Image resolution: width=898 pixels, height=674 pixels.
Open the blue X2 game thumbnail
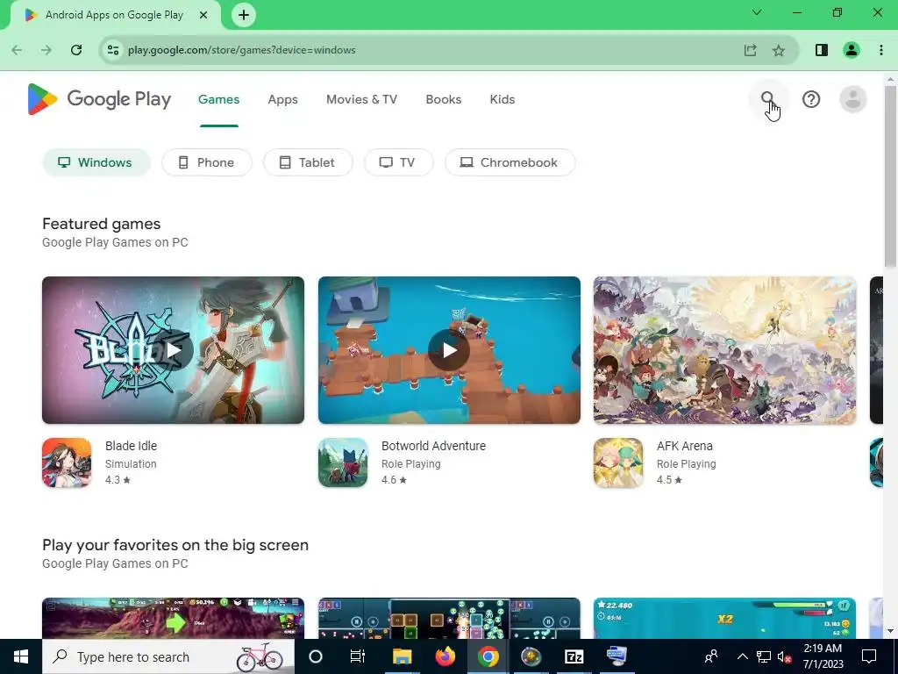725,618
